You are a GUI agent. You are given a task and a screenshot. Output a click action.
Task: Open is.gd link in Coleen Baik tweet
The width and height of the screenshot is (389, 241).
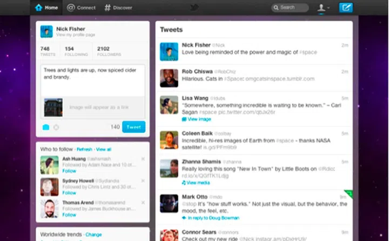(x=219, y=148)
